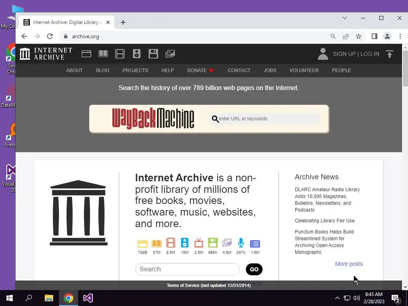Click the archive.org address bar URL
The image size is (408, 306).
point(86,36)
